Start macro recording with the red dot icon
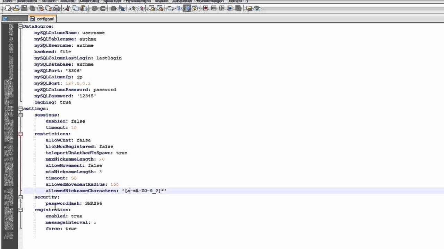 [206, 8]
